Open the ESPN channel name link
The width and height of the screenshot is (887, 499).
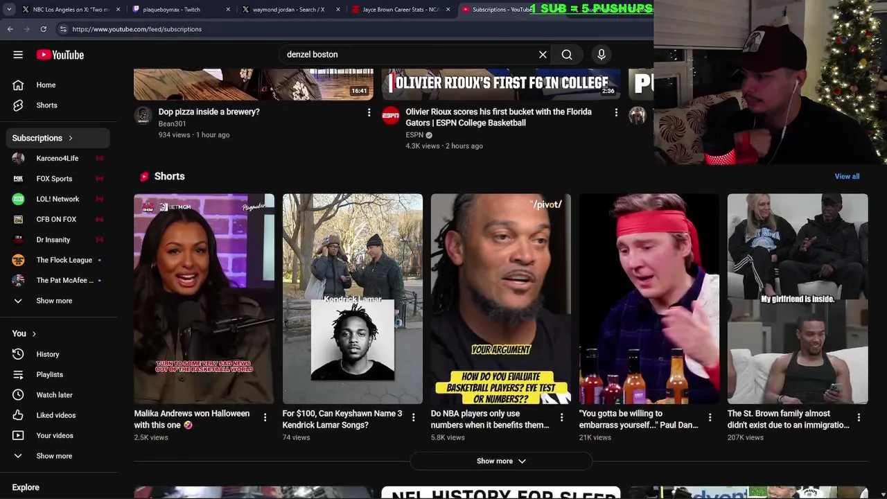click(x=414, y=135)
